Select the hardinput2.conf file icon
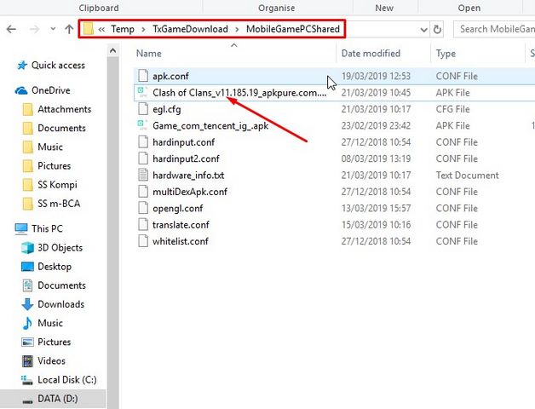 pos(143,158)
